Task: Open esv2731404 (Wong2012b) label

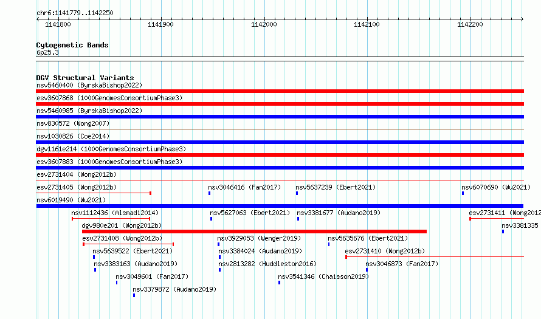Action: (77, 174)
